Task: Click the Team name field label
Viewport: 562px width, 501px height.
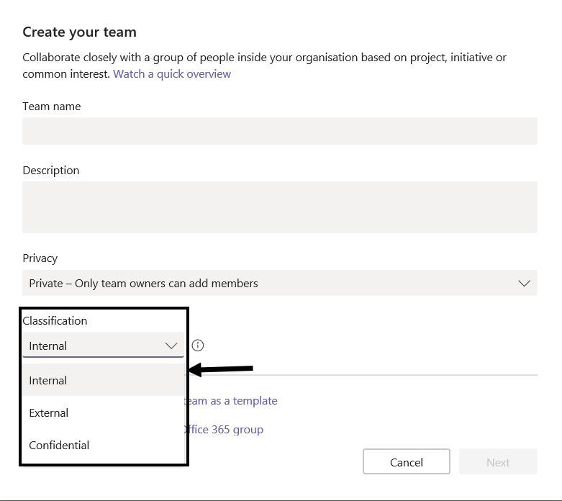Action: [52, 107]
